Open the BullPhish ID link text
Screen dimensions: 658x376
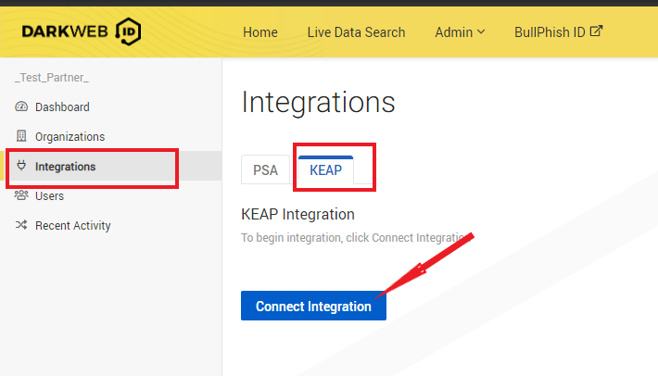point(550,32)
